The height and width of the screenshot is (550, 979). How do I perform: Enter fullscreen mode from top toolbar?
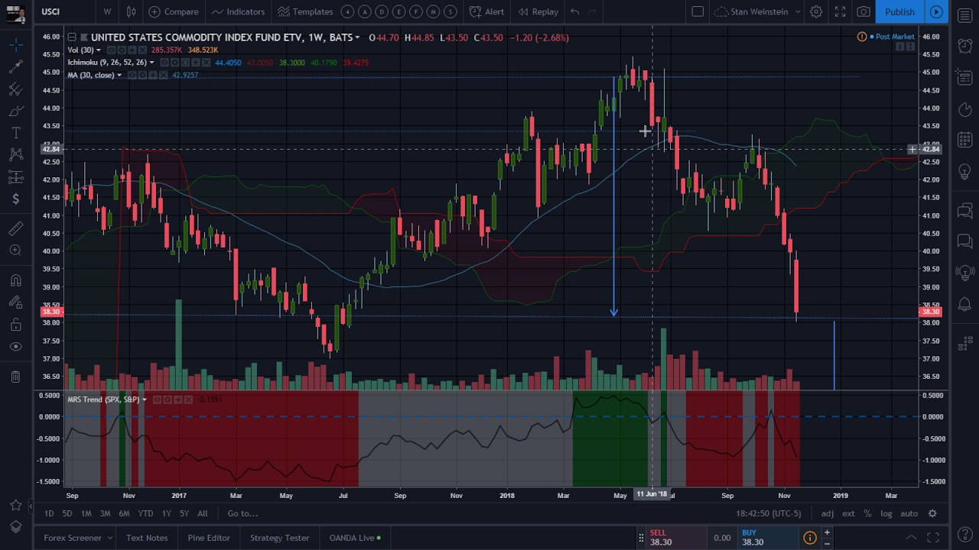(840, 11)
